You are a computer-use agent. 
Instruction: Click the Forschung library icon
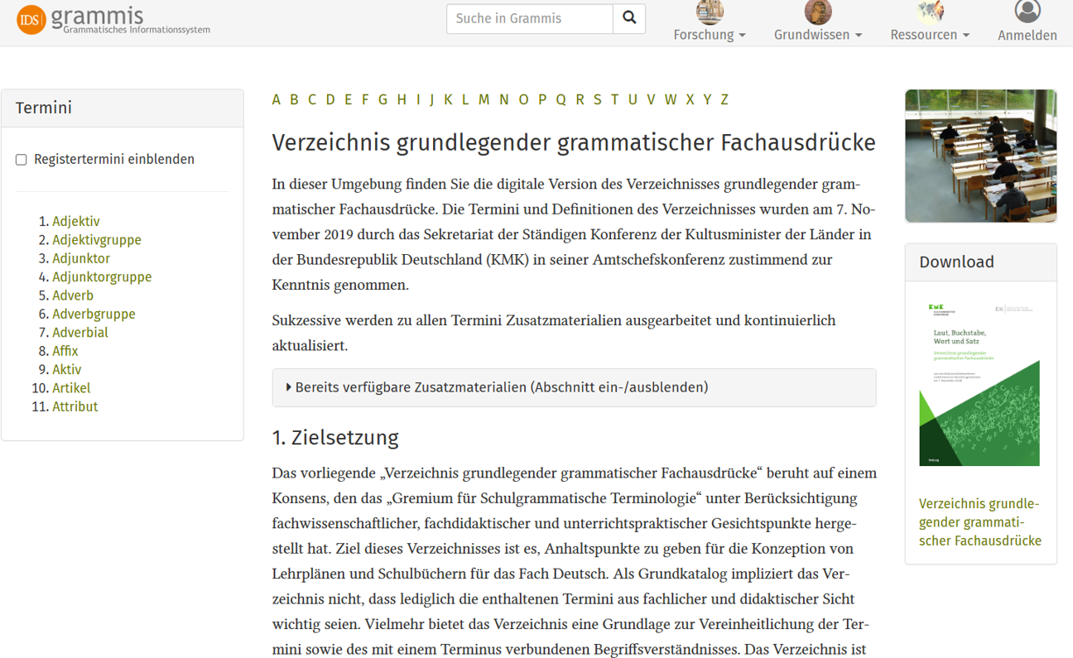click(x=709, y=12)
